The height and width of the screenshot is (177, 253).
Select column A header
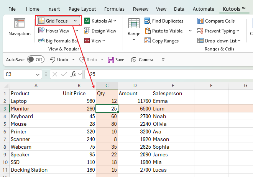tap(36, 86)
